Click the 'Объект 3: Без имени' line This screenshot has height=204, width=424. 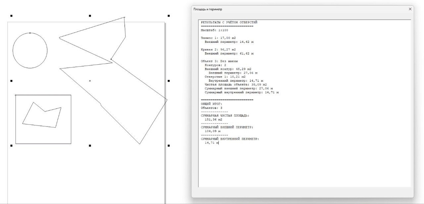(x=219, y=61)
